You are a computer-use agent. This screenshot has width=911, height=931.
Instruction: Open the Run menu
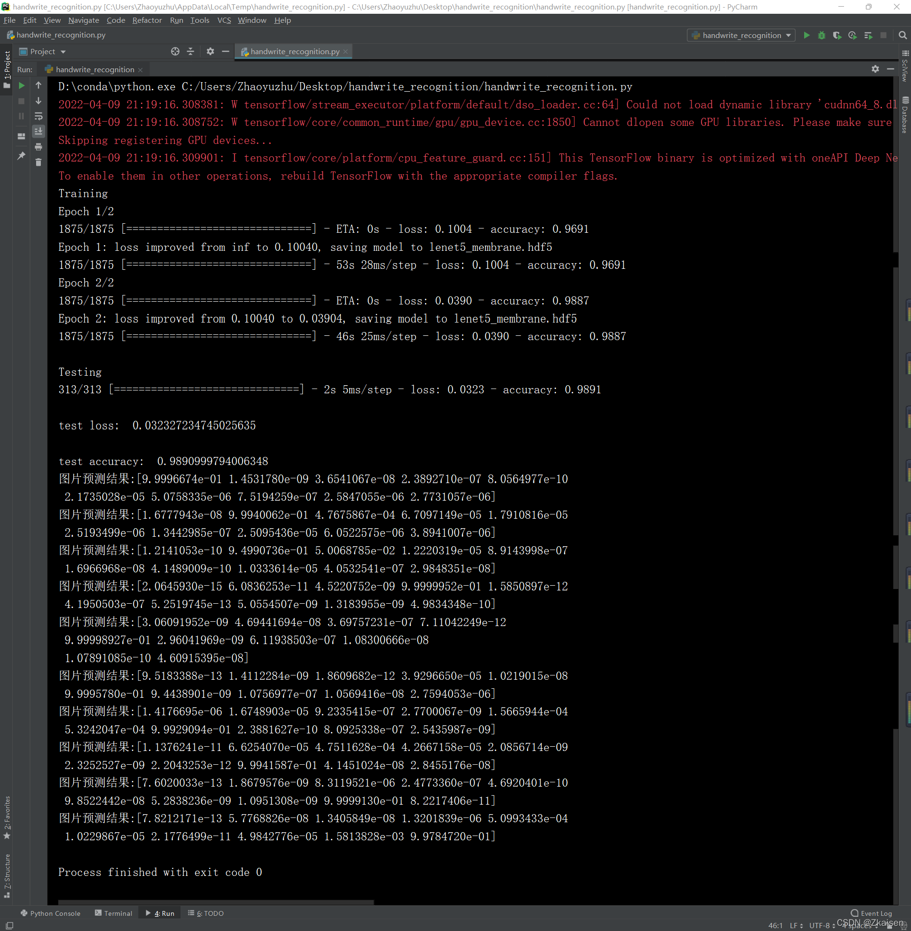(177, 20)
